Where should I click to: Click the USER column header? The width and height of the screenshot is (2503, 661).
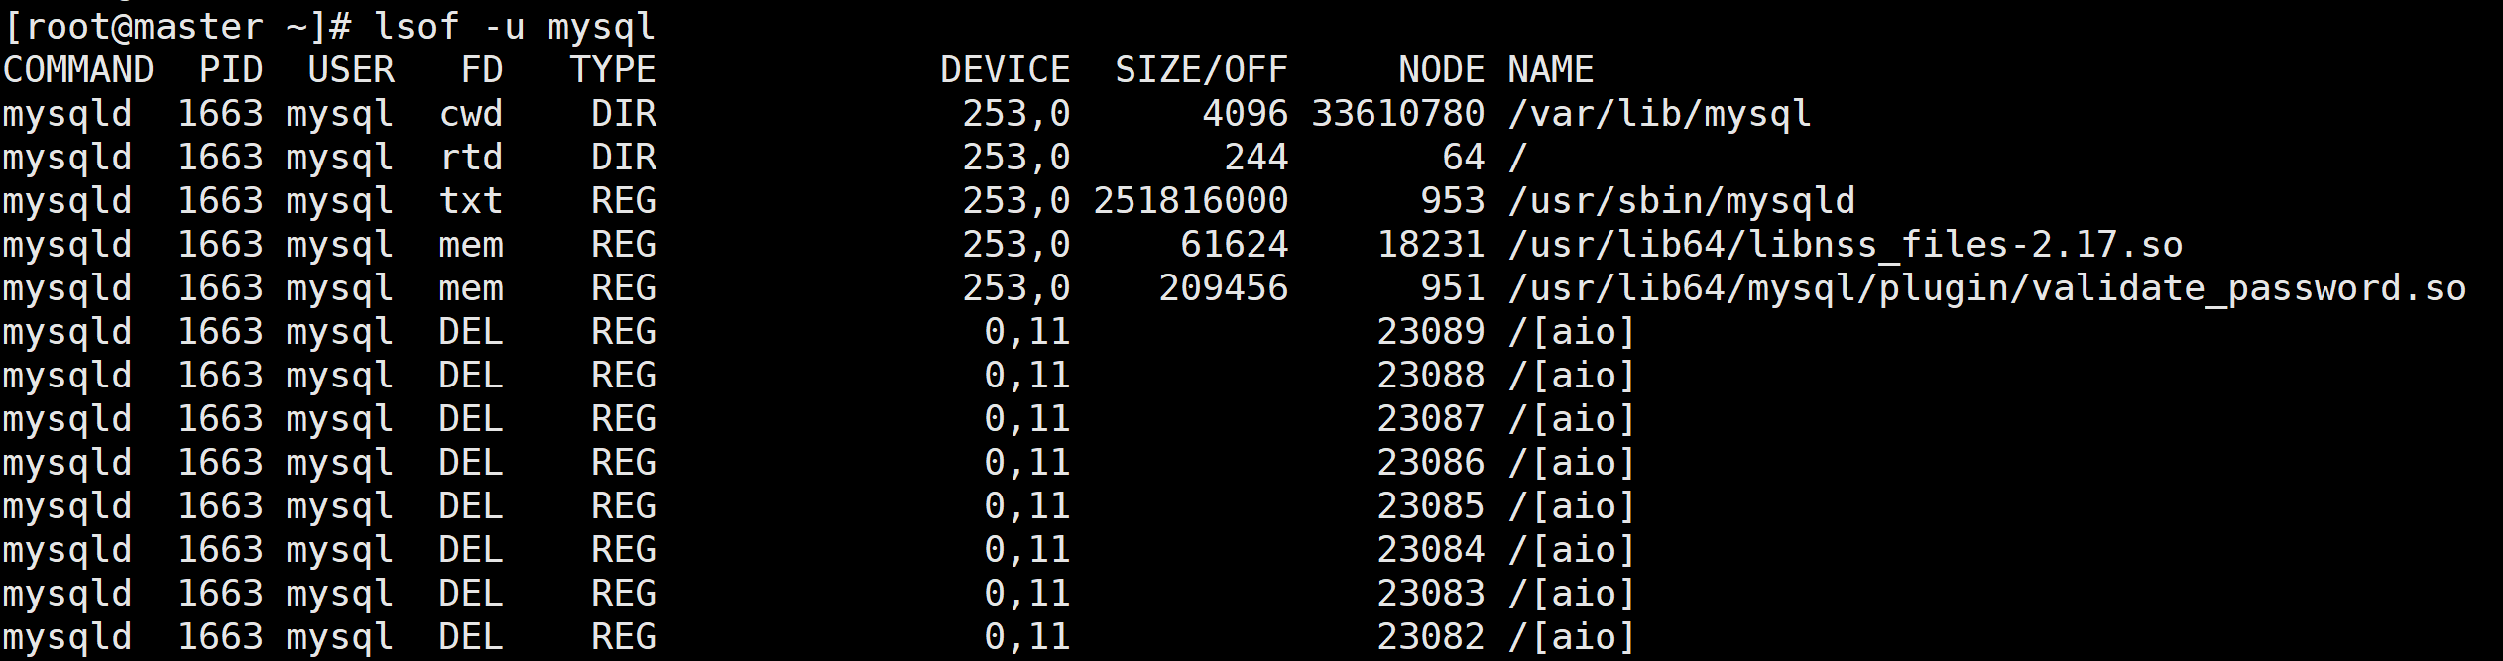[351, 70]
